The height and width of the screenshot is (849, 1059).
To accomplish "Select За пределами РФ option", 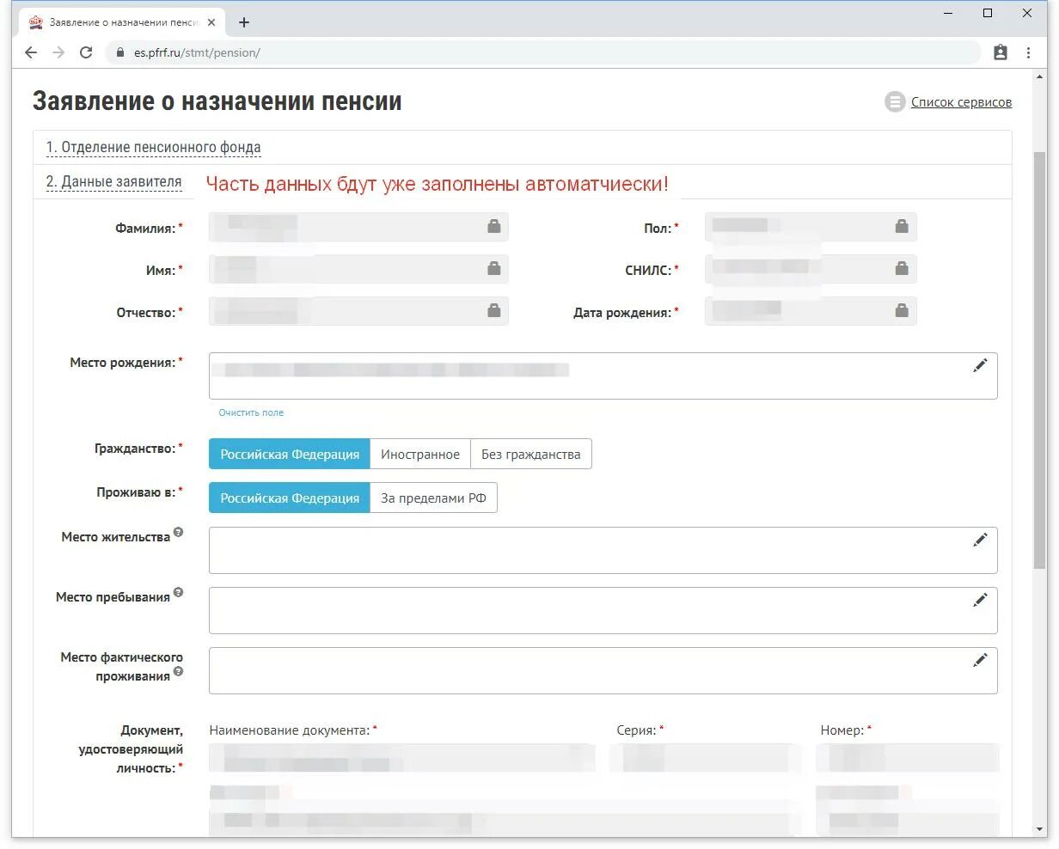I will 433,498.
